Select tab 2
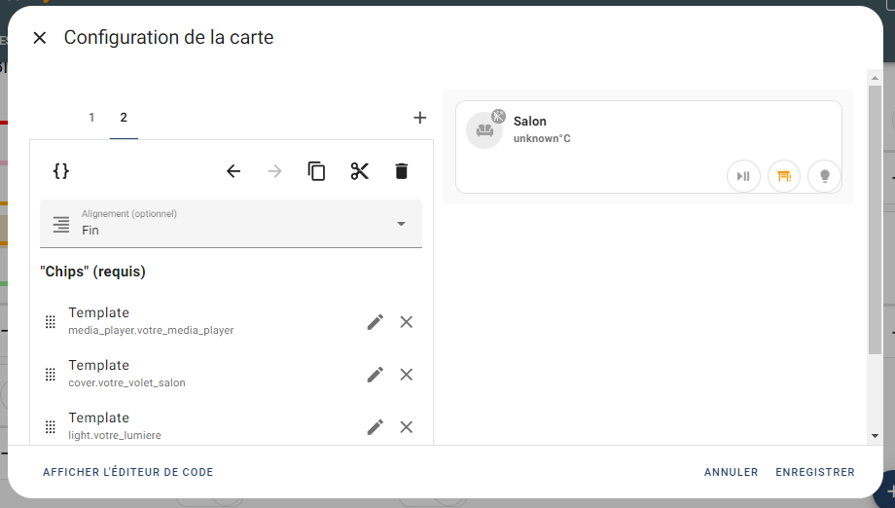This screenshot has height=508, width=895. pyautogui.click(x=124, y=118)
